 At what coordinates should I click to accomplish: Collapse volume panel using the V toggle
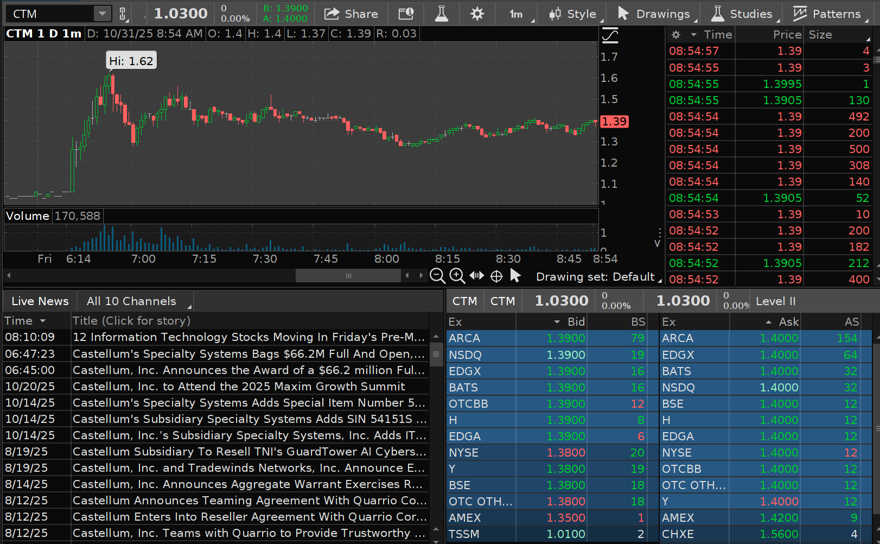658,244
